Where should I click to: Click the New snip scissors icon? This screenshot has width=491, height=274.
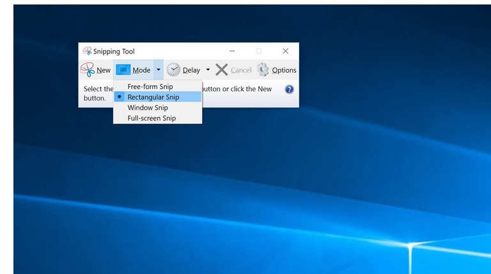88,69
